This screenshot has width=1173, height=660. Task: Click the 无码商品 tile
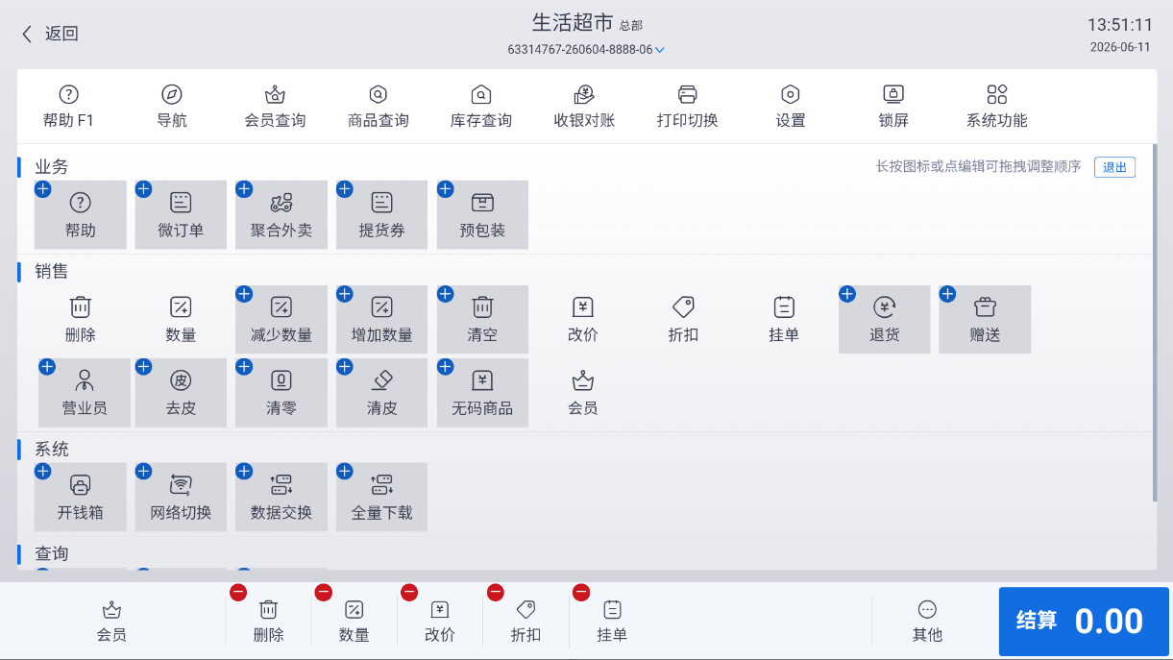pyautogui.click(x=482, y=393)
